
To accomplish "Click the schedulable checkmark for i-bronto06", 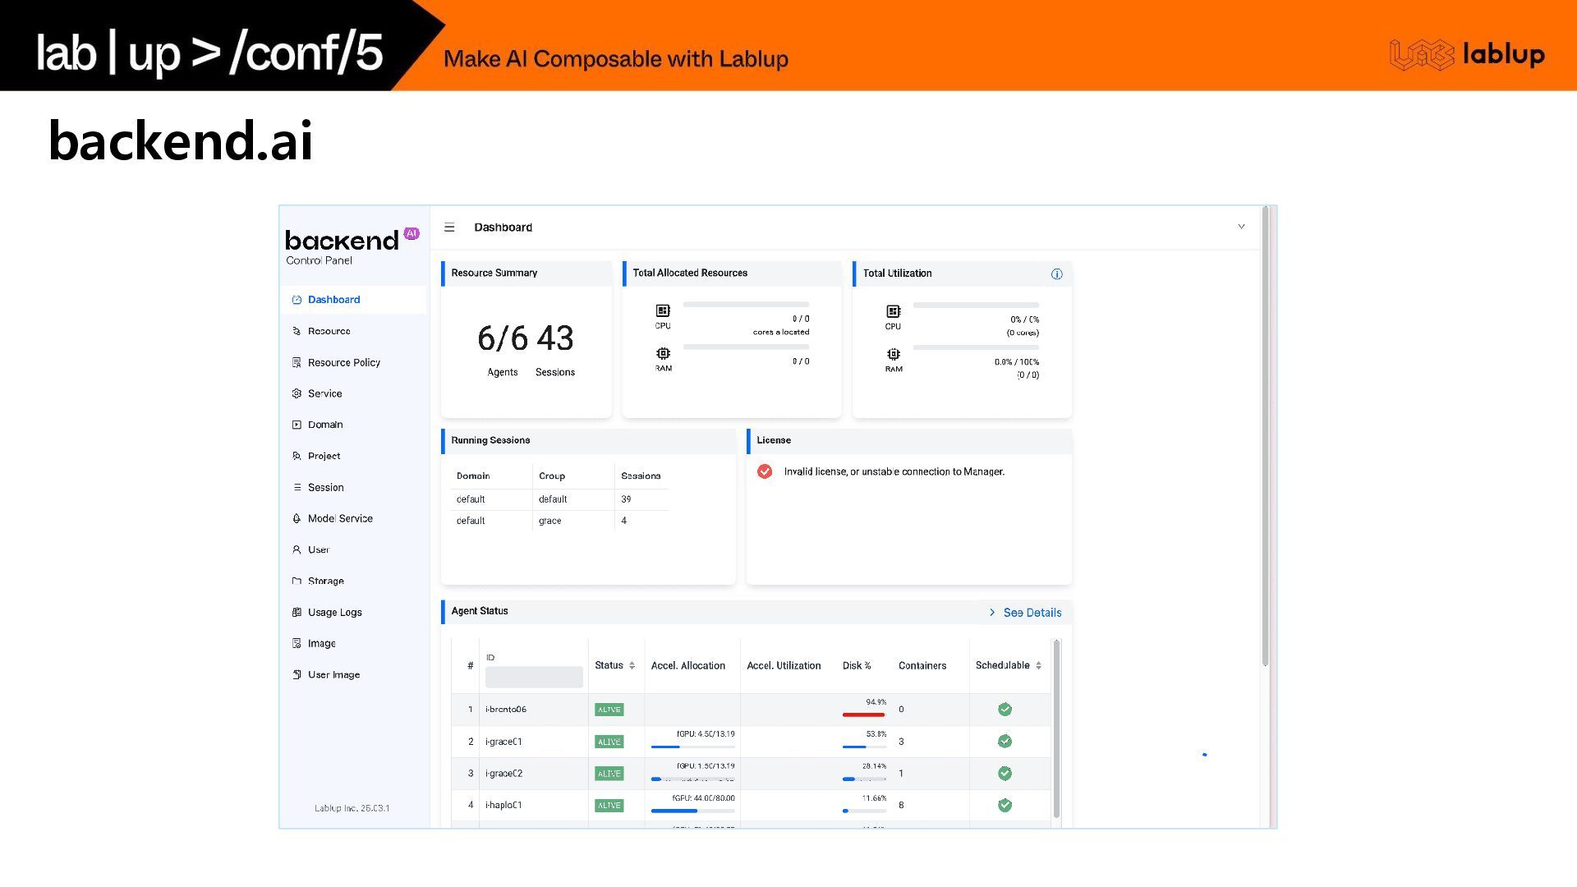I will [x=1005, y=710].
